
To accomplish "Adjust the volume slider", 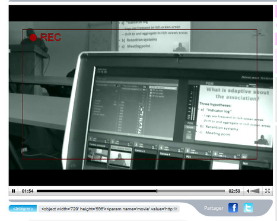I will pyautogui.click(x=255, y=191).
